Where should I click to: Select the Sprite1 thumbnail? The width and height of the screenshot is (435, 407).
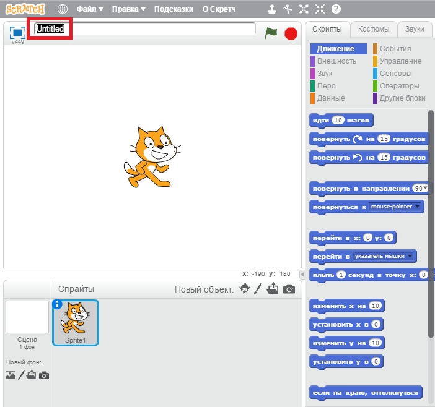[x=76, y=322]
